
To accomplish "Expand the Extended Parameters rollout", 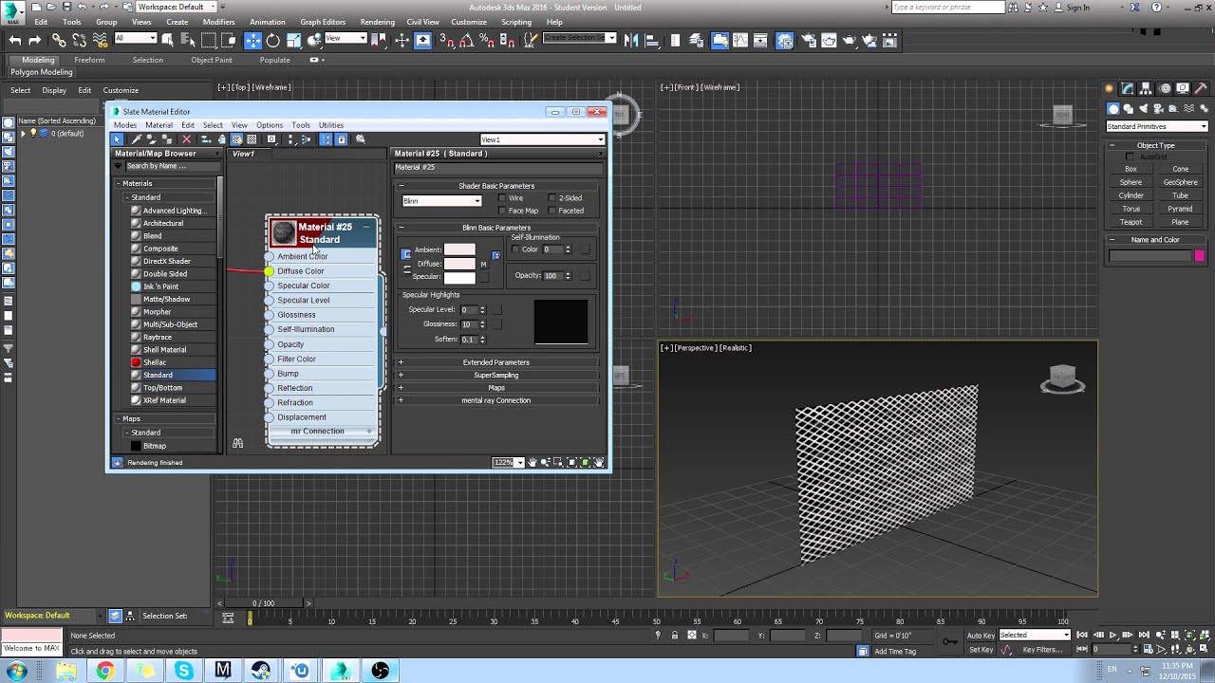I will [x=496, y=362].
